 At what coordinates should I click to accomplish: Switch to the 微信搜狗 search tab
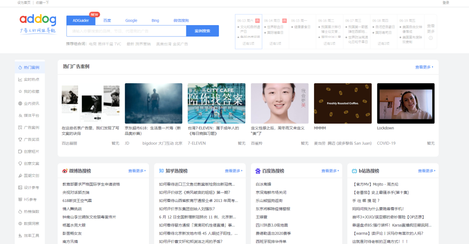pyautogui.click(x=181, y=21)
